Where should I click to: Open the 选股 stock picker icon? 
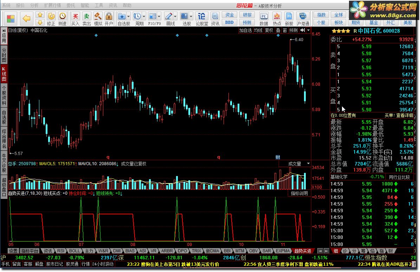(185, 19)
